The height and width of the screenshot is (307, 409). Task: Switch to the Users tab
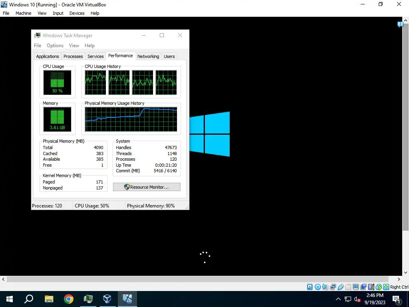coord(169,56)
